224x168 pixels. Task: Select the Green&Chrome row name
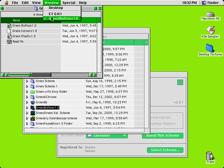(46, 97)
